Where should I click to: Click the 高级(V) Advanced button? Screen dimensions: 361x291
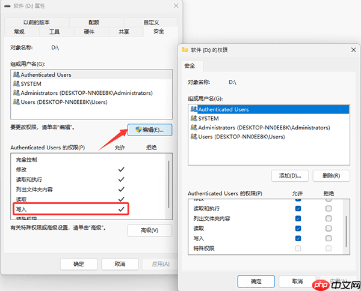tap(150, 230)
